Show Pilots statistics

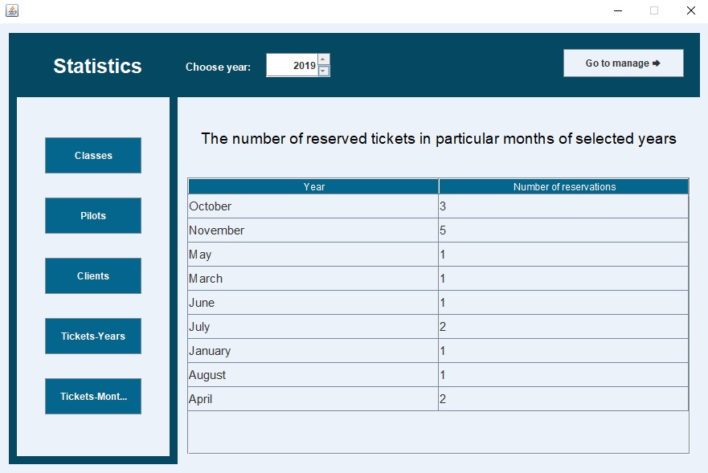point(93,216)
